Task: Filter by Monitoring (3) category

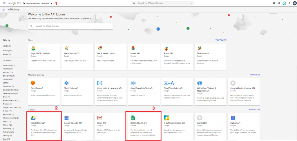Action: pyautogui.click(x=8, y=129)
